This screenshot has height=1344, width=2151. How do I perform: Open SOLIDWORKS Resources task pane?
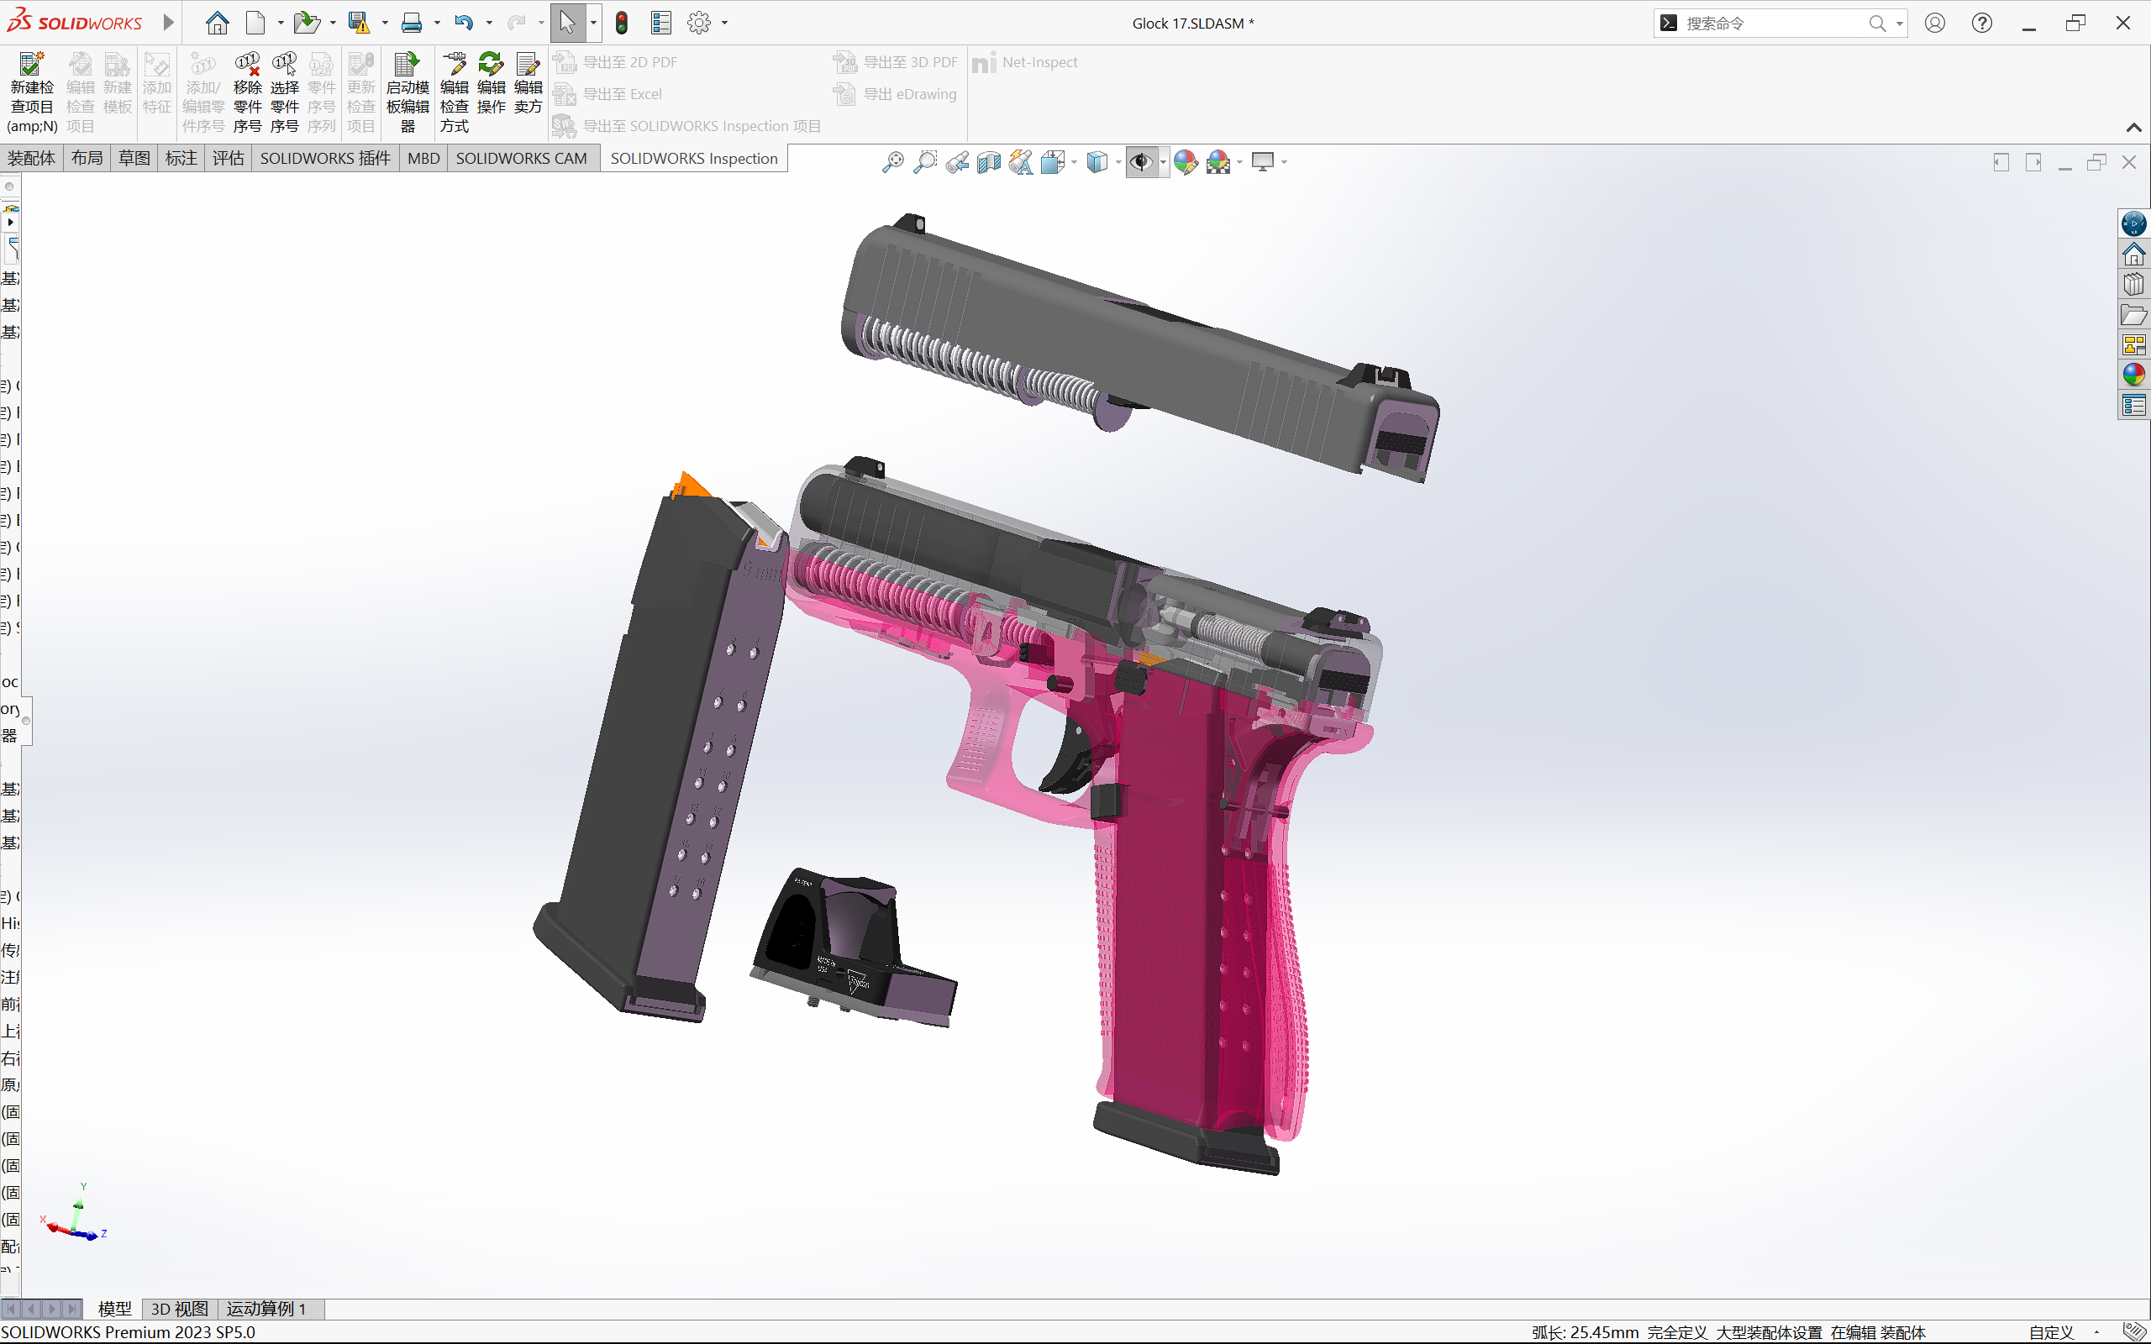point(2133,223)
